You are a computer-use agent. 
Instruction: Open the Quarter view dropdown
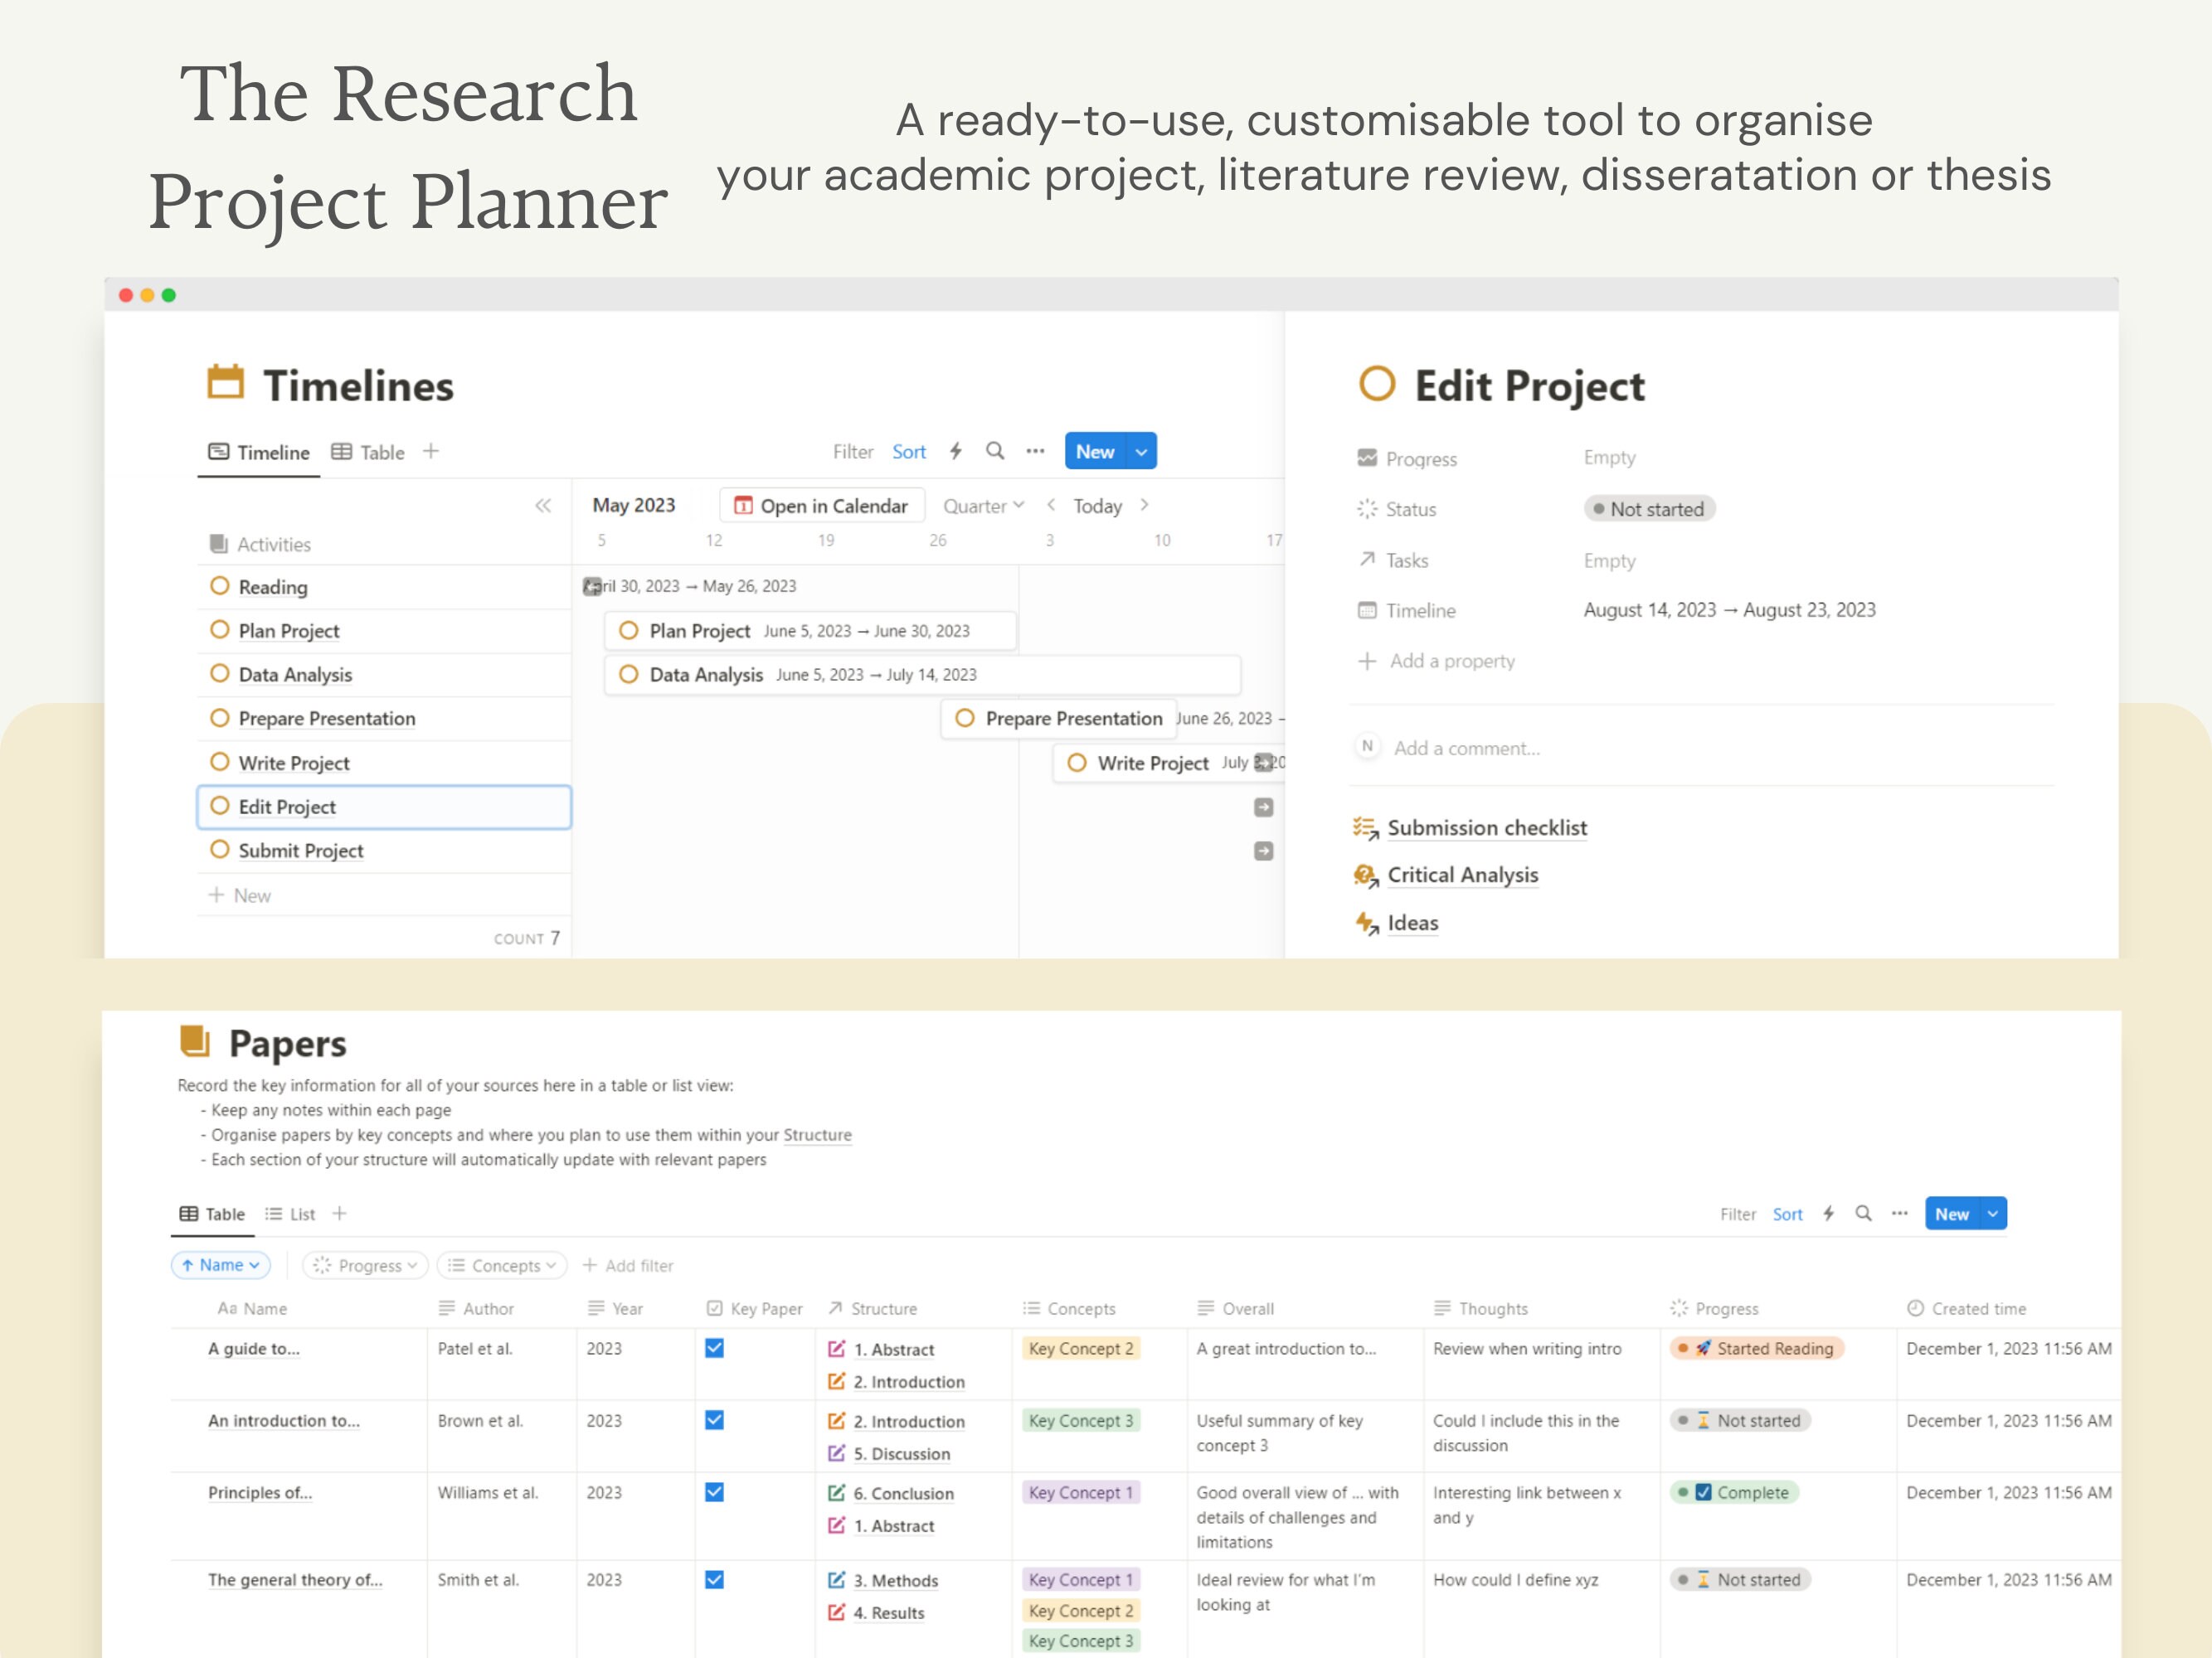984,506
